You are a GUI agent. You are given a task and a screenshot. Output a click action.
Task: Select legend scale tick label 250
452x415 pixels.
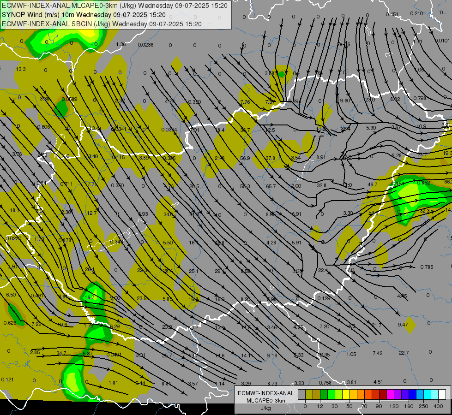click(x=423, y=406)
